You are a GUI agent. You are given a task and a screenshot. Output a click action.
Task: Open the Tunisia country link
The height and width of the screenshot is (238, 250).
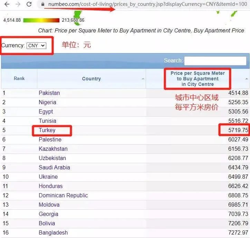pos(47,121)
